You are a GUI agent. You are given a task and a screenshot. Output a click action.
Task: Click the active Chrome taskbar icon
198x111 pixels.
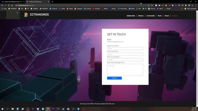click(x=48, y=109)
